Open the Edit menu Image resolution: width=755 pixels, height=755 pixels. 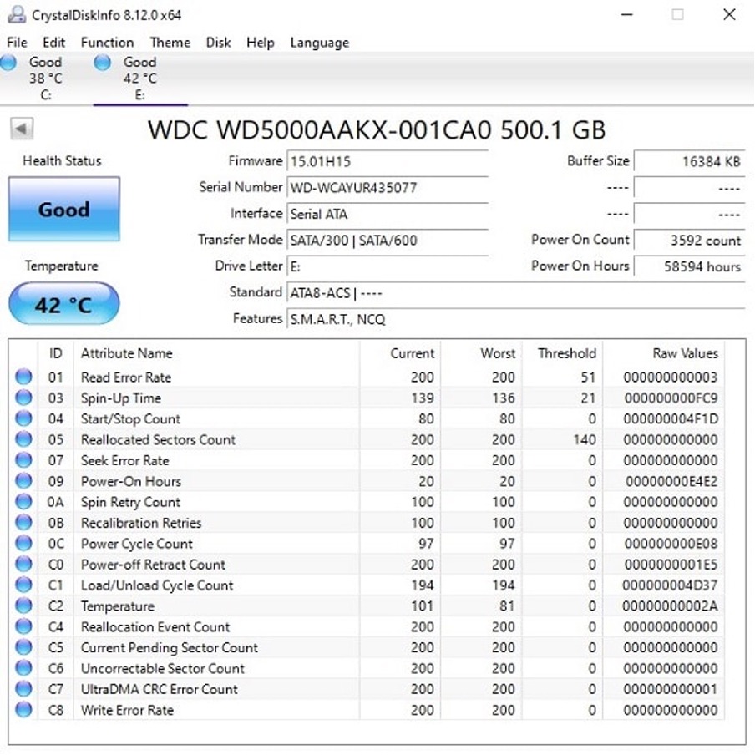click(x=53, y=43)
